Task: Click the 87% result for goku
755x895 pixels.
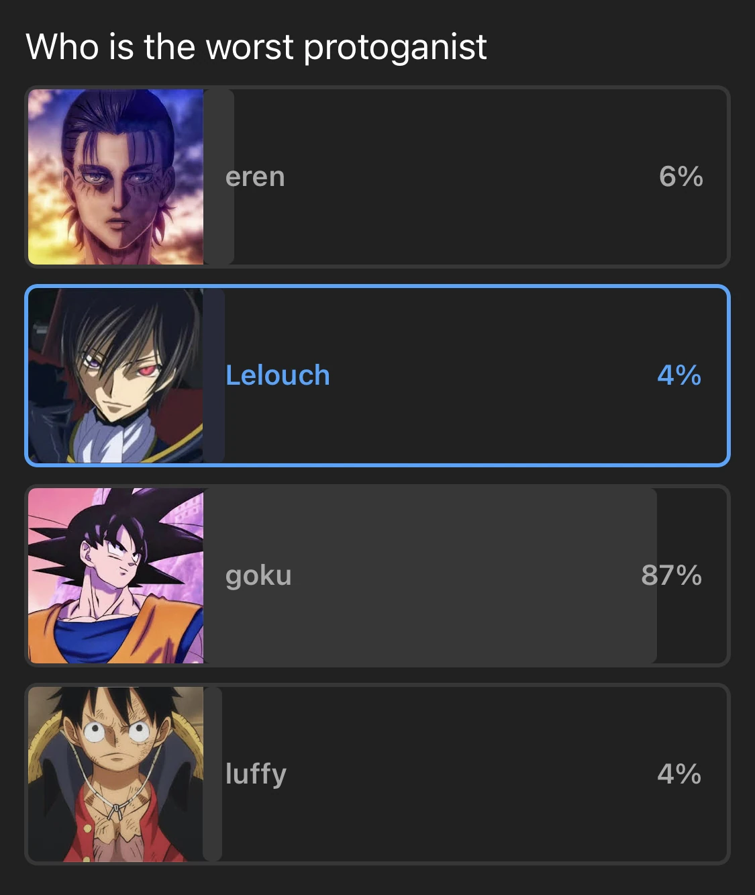Action: (671, 575)
